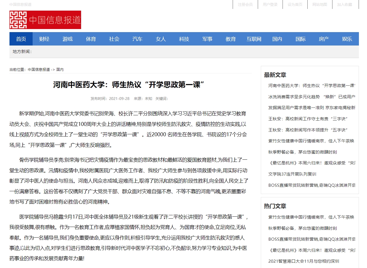Open 王秋安 高校新闻工作守土有责 article
This screenshot has width=367, height=268.
click(308, 119)
